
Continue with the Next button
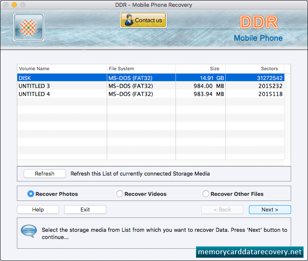[270, 209]
